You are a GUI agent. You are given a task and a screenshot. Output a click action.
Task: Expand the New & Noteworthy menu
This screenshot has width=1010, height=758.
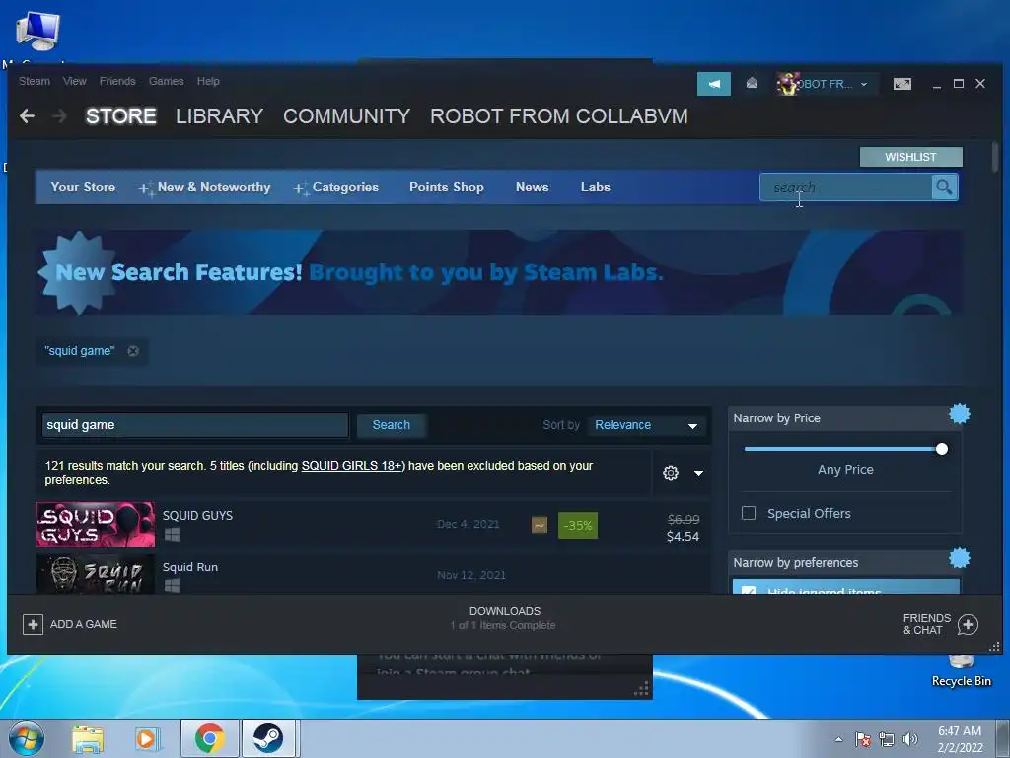point(205,187)
